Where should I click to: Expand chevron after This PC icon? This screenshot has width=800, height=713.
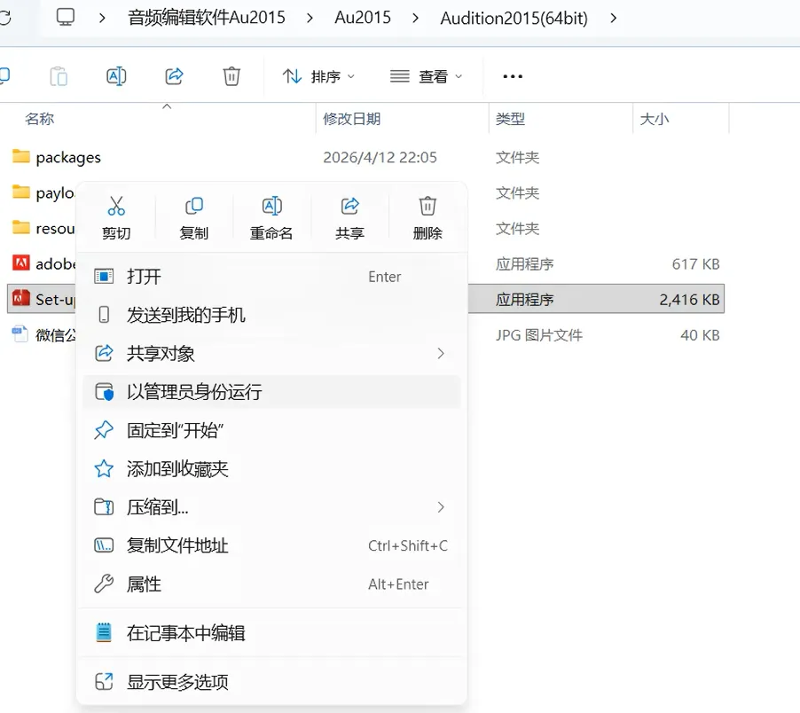[x=102, y=19]
